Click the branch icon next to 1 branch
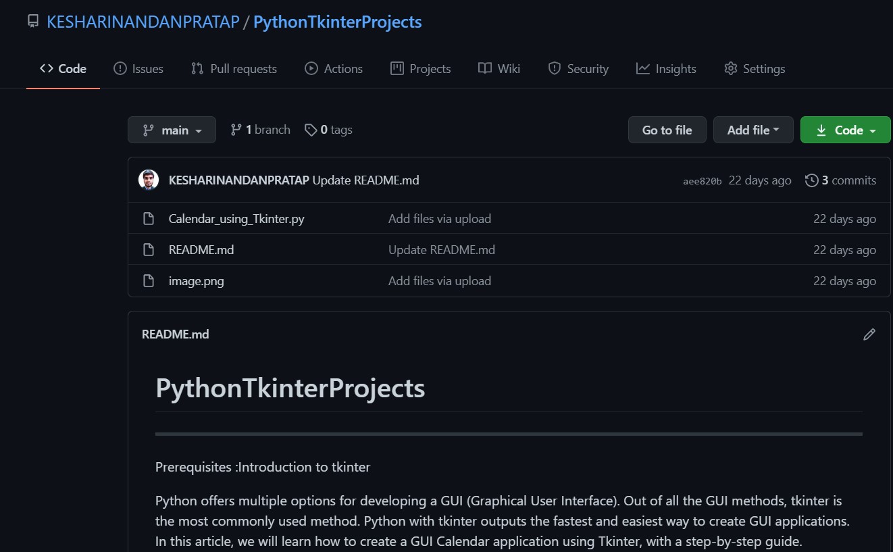Image resolution: width=893 pixels, height=552 pixels. (x=236, y=130)
